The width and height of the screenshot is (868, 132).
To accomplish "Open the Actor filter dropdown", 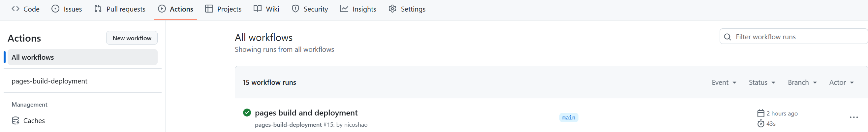I will tap(841, 82).
